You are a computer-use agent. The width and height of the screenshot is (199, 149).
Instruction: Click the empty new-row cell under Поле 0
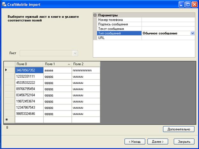(x=29, y=120)
